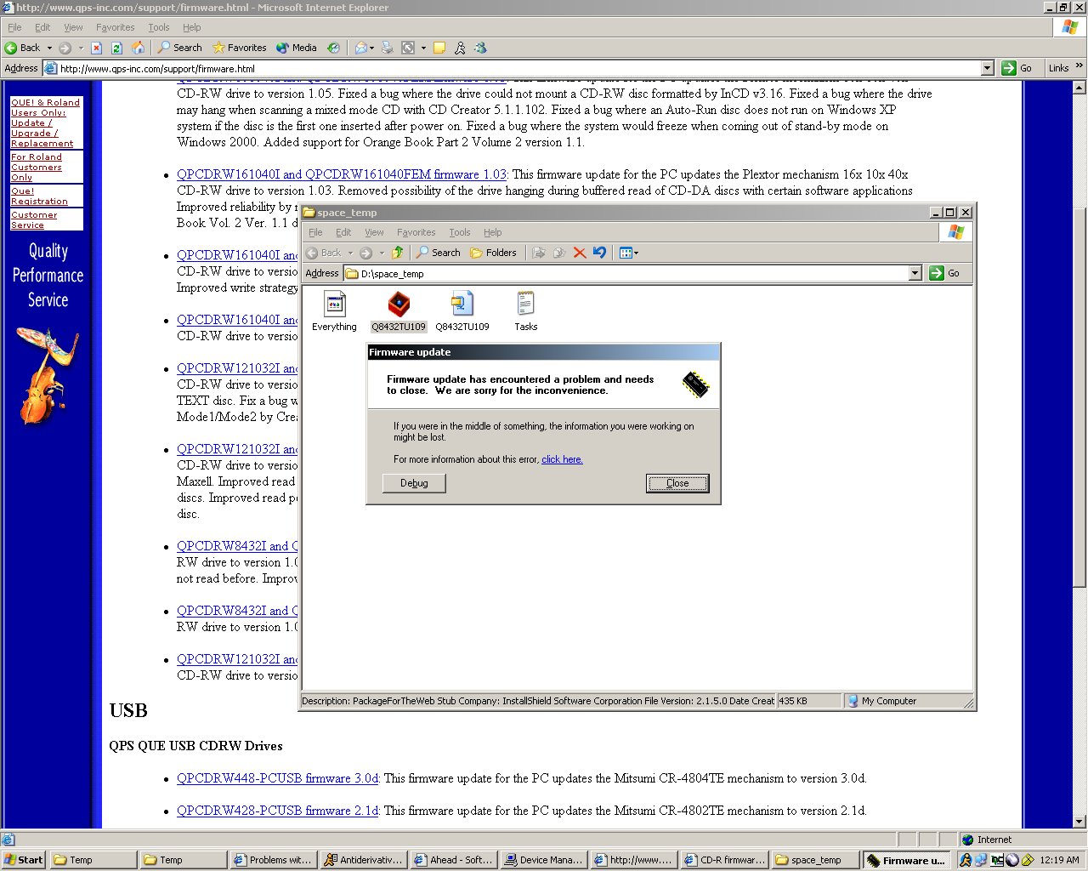Switch to Antiderivative taskbar button
The width and height of the screenshot is (1088, 871).
pos(364,860)
